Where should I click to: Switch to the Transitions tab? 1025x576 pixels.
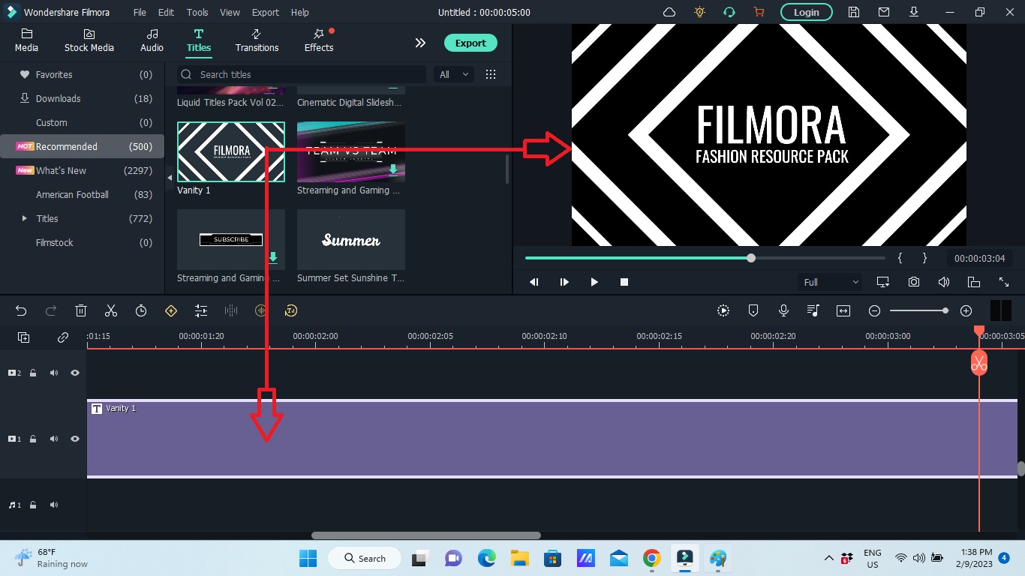(257, 40)
